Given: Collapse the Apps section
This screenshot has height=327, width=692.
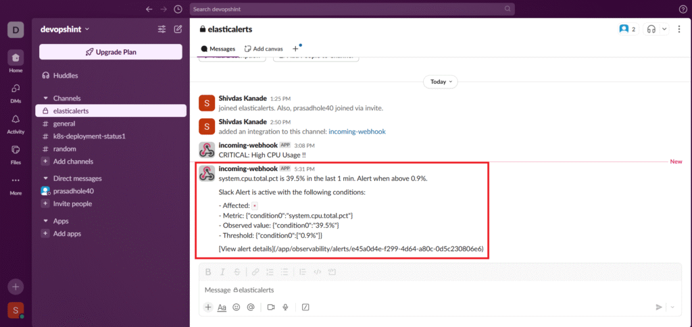Looking at the screenshot, I should 45,221.
